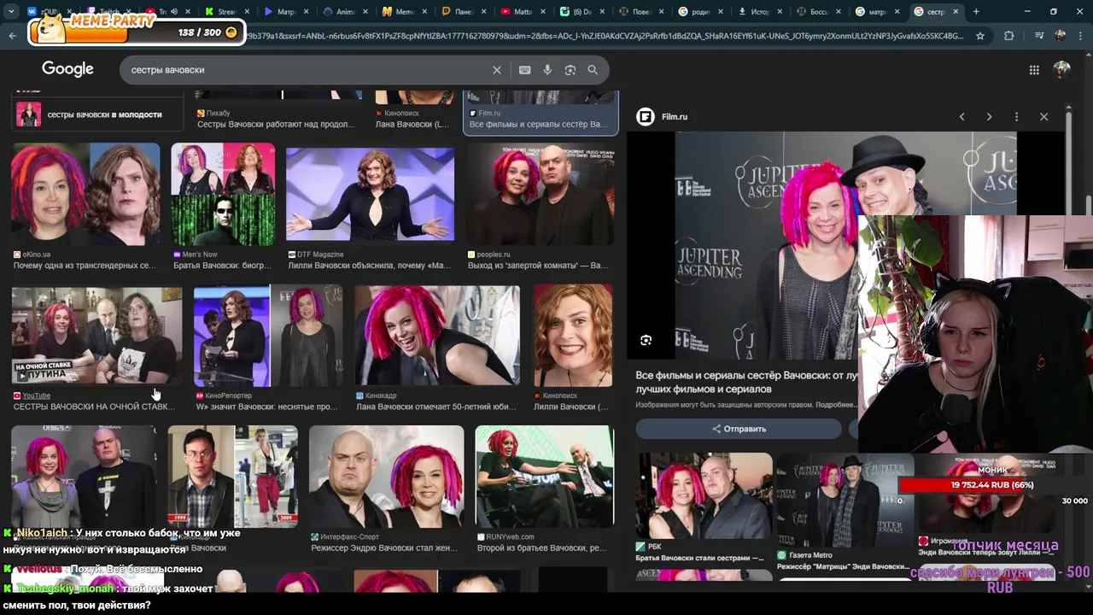The image size is (1093, 615).
Task: Click 'Второй из братьев Вачовски' caption
Action: (x=542, y=548)
